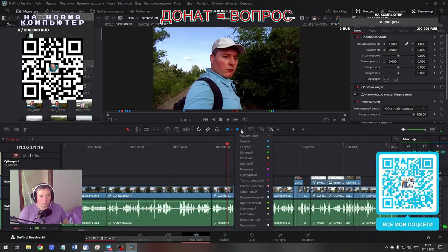Open the 'Временная шкала' menu
The image size is (448, 252).
90,3
